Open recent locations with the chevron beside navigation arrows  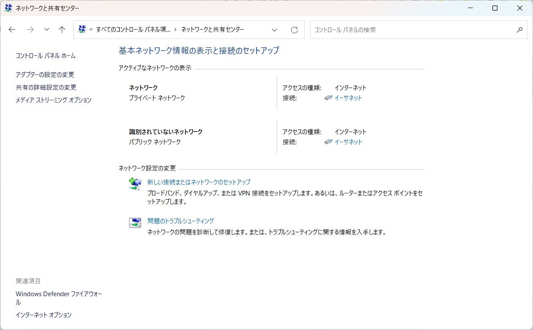tap(47, 30)
